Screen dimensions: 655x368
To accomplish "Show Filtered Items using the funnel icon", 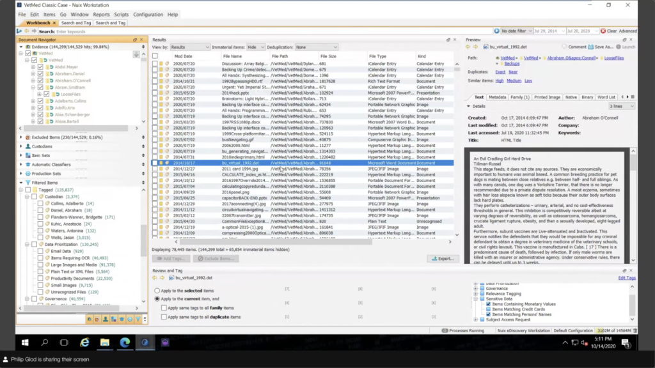I will point(138,319).
